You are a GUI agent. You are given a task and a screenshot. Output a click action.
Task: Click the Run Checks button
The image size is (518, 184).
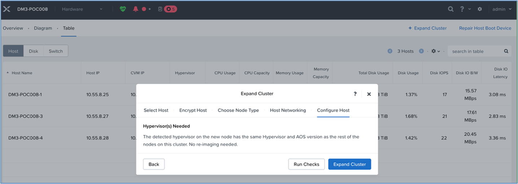point(306,164)
